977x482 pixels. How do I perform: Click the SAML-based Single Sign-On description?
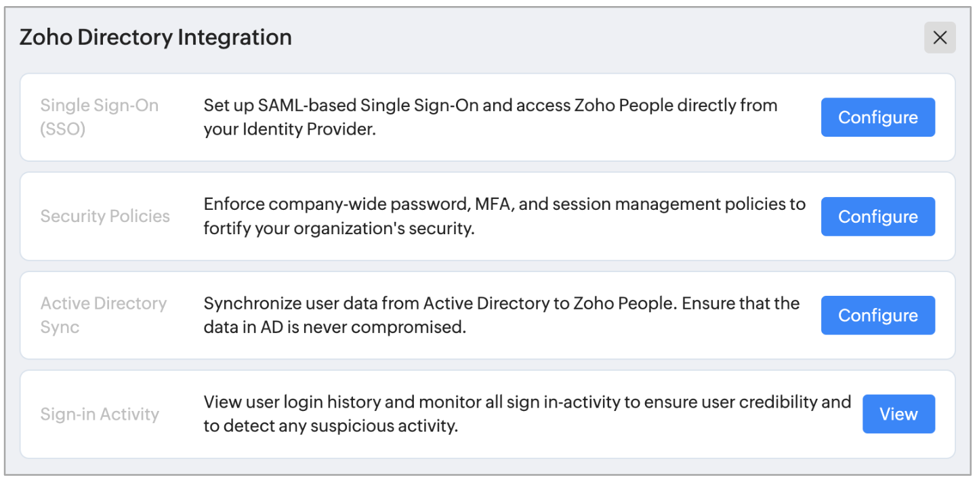pos(490,106)
